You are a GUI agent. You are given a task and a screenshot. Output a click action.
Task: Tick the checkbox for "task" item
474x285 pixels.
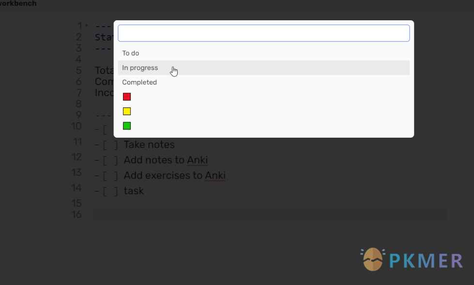pos(110,191)
